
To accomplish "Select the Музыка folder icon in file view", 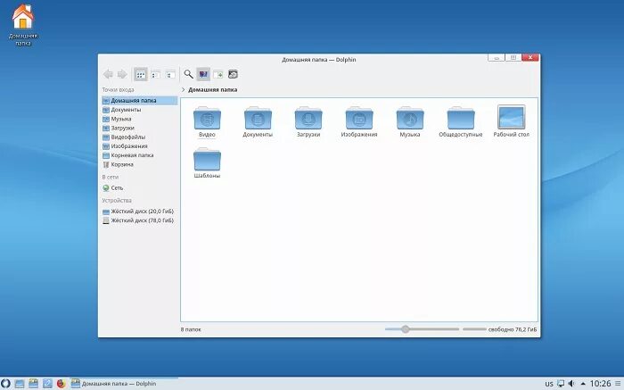I will tap(410, 119).
